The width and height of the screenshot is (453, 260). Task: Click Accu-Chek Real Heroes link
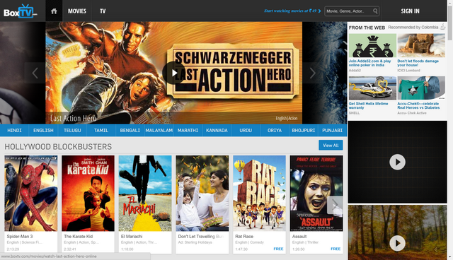point(418,105)
